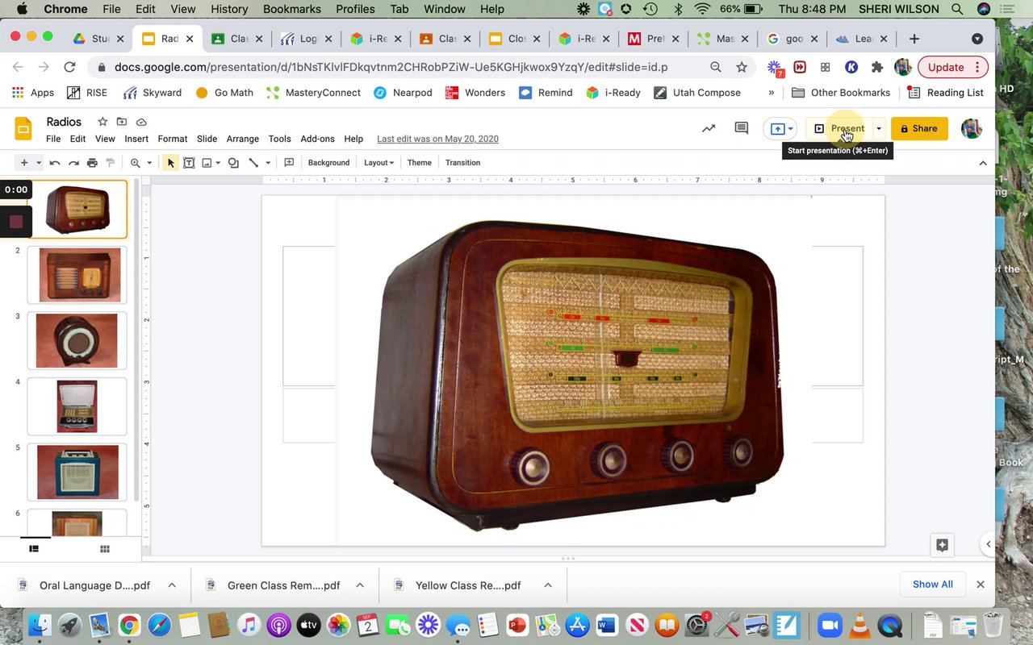Select the Shape tool
The width and height of the screenshot is (1033, 645).
click(x=233, y=163)
